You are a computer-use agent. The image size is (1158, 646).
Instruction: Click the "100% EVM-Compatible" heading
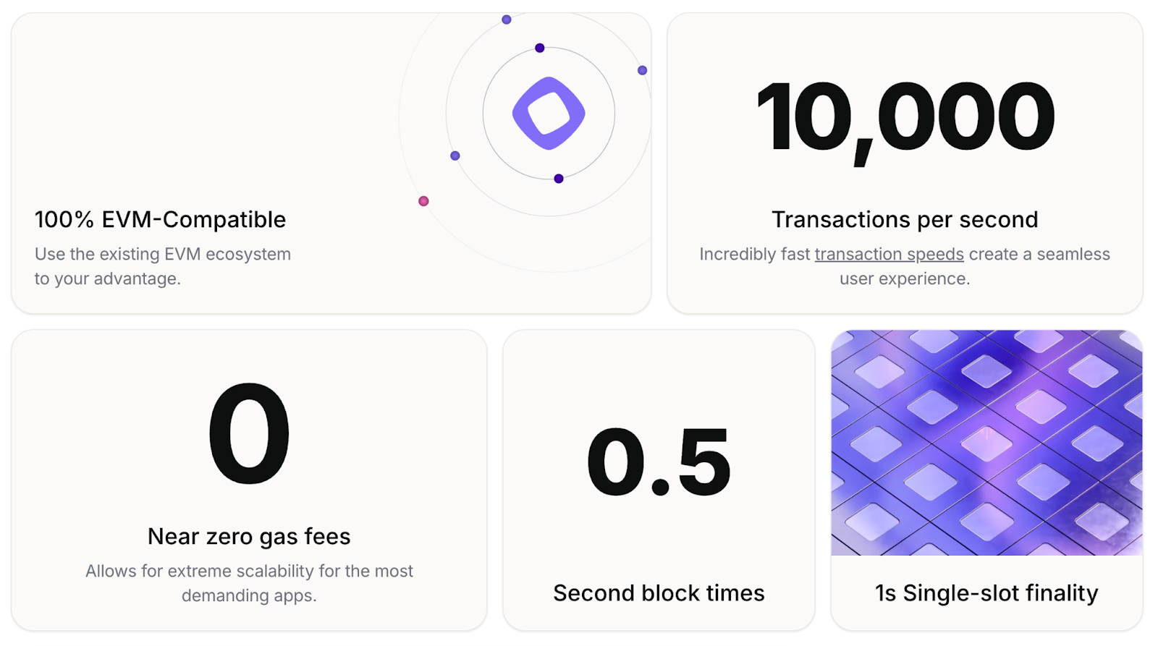tap(160, 219)
